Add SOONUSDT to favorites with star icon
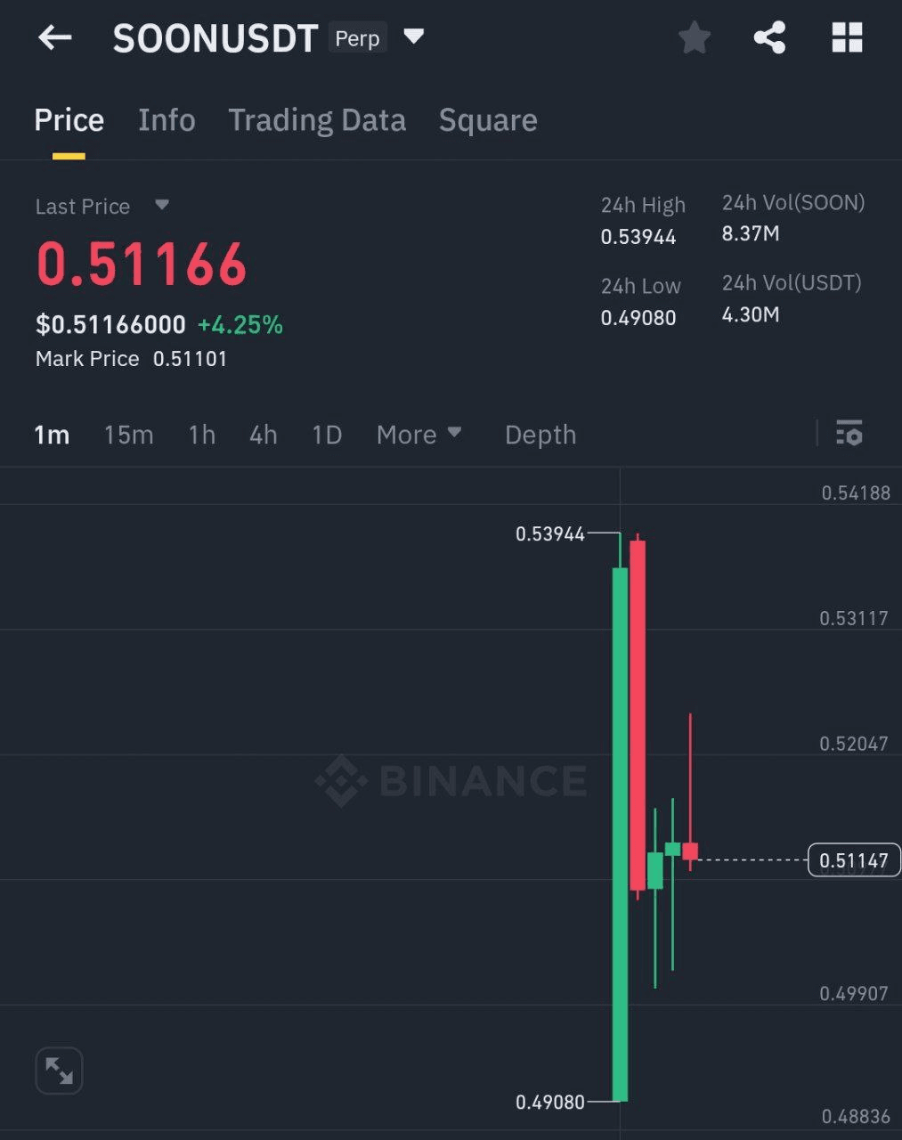This screenshot has height=1140, width=902. pyautogui.click(x=695, y=38)
